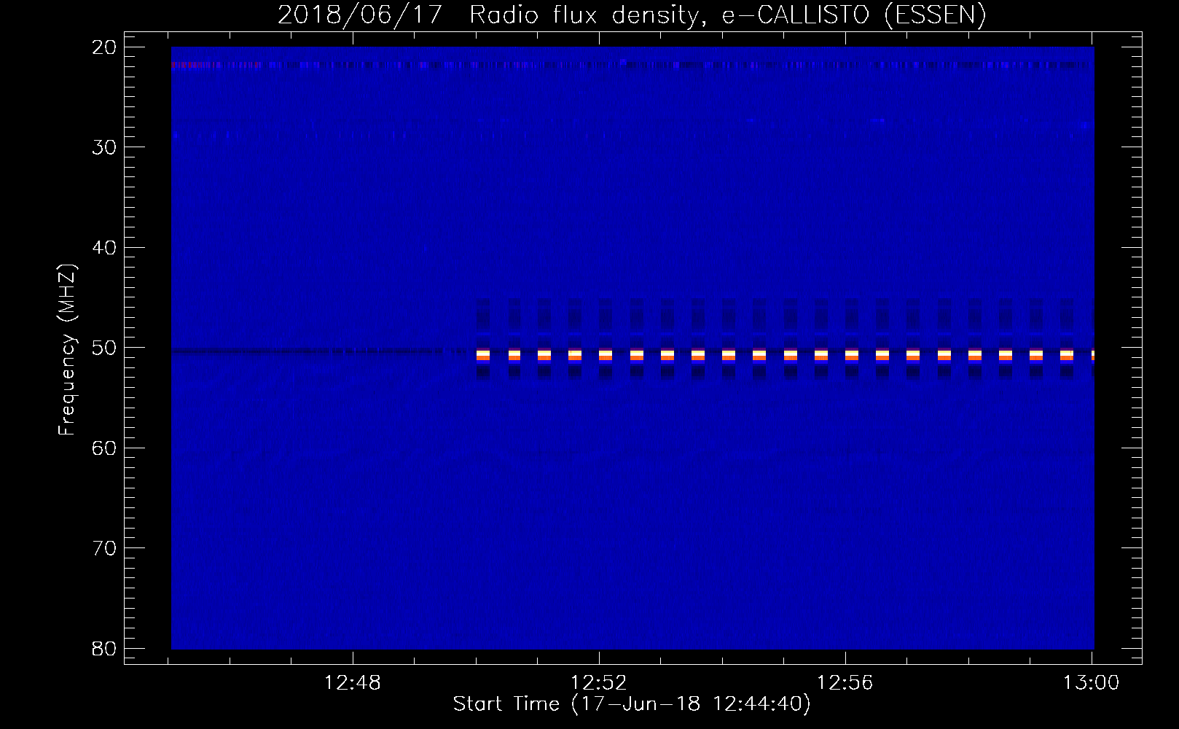Viewport: 1179px width, 729px height.
Task: Click the time tick label "12:56"
Action: click(x=845, y=683)
